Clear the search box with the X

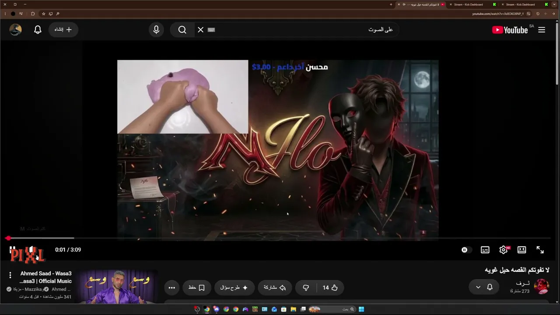(200, 30)
